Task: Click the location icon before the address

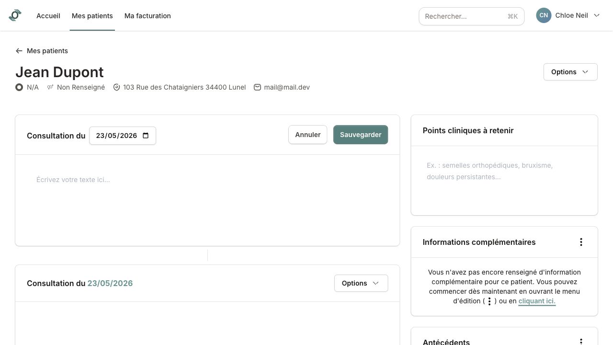Action: pyautogui.click(x=116, y=87)
